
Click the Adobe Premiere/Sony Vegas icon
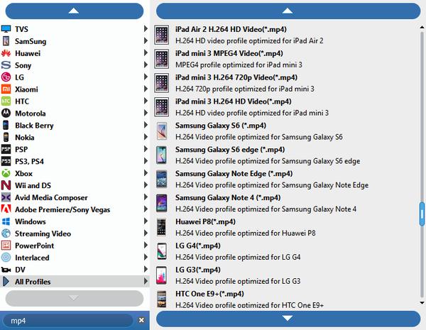pos(6,209)
